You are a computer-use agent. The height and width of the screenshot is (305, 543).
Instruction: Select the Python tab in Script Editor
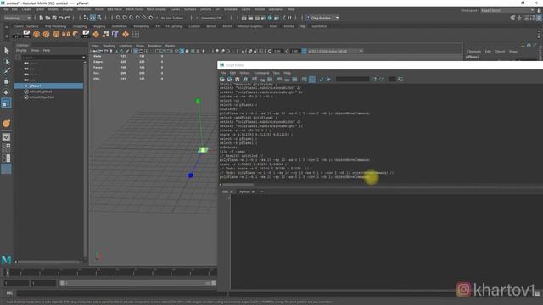[x=244, y=191]
